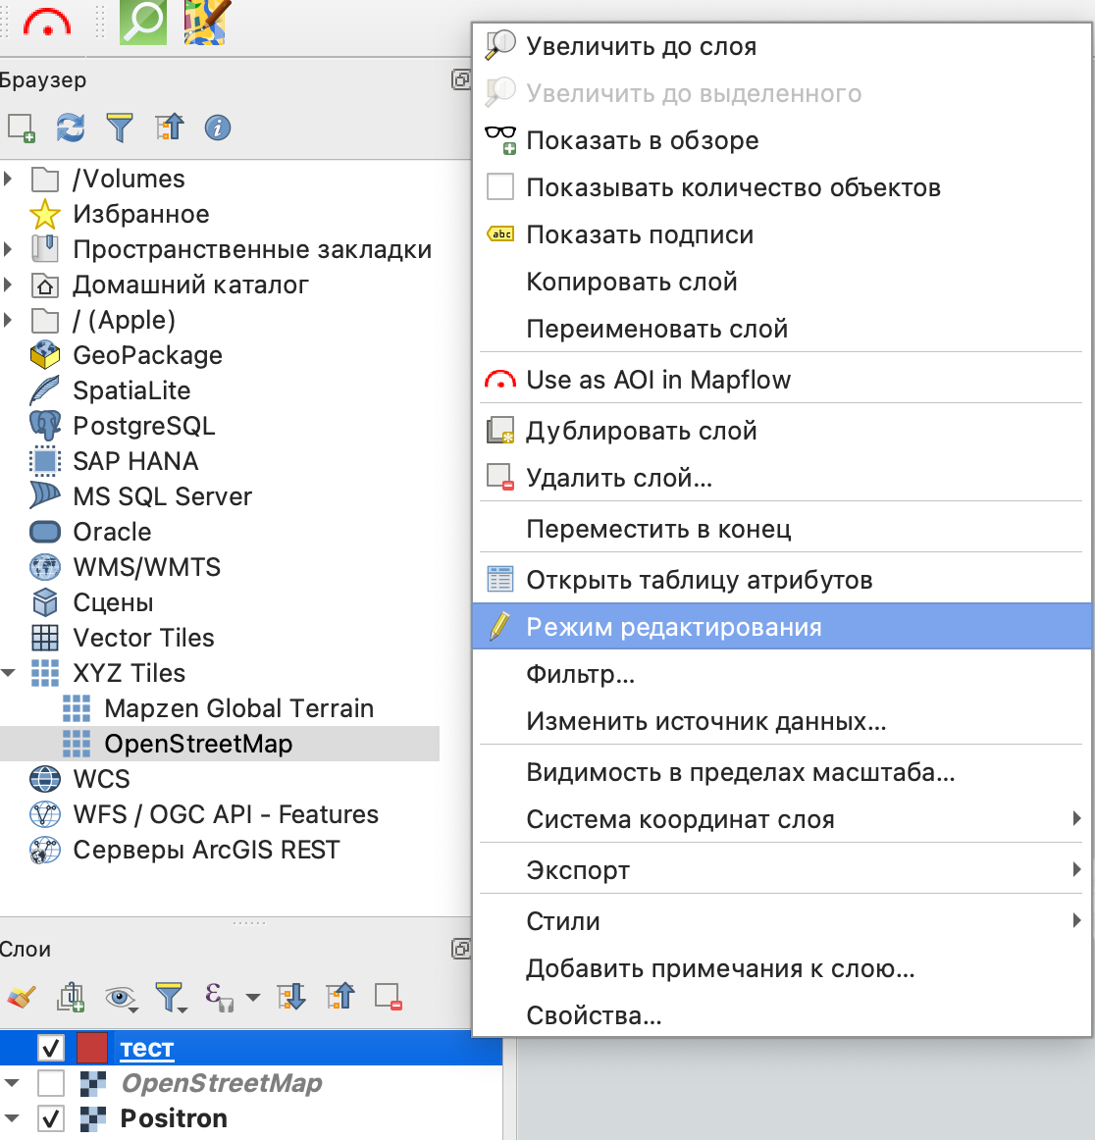Screen dimensions: 1095x1140
Task: Collapse the XYZ Tiles tree node
Action: (x=9, y=673)
